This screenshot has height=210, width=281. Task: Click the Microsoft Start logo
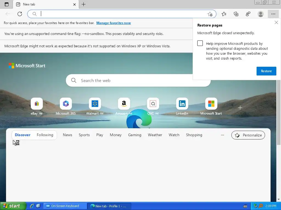27,66
